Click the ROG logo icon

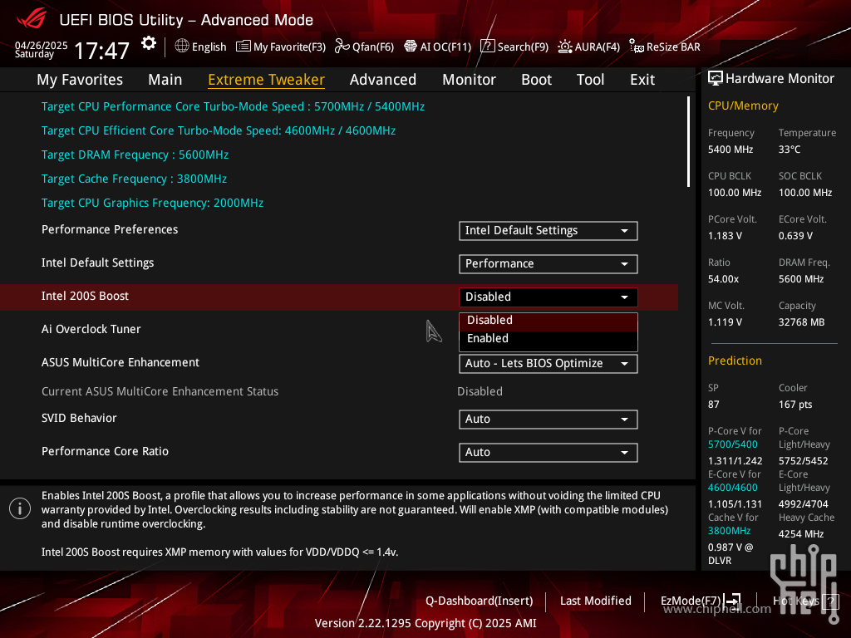pos(32,20)
